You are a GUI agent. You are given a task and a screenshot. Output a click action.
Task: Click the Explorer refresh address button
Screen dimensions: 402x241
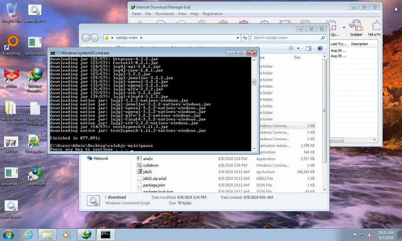point(245,38)
